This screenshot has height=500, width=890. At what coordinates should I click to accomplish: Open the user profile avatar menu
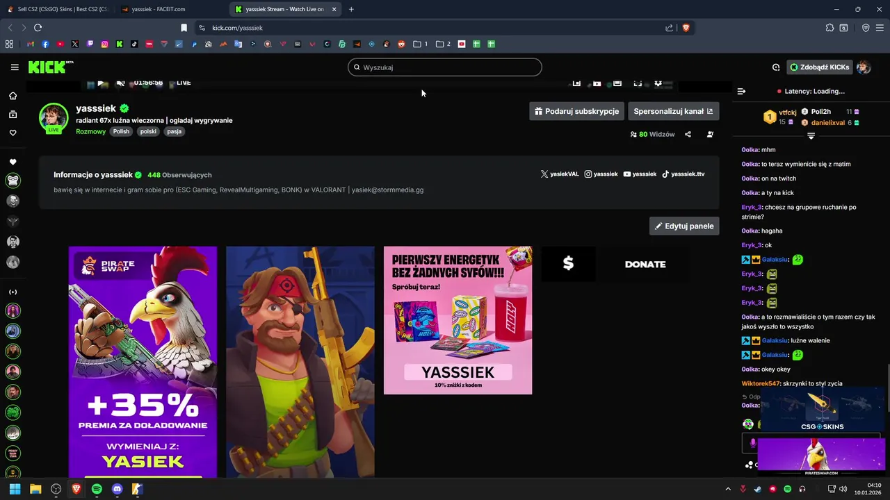pos(864,67)
